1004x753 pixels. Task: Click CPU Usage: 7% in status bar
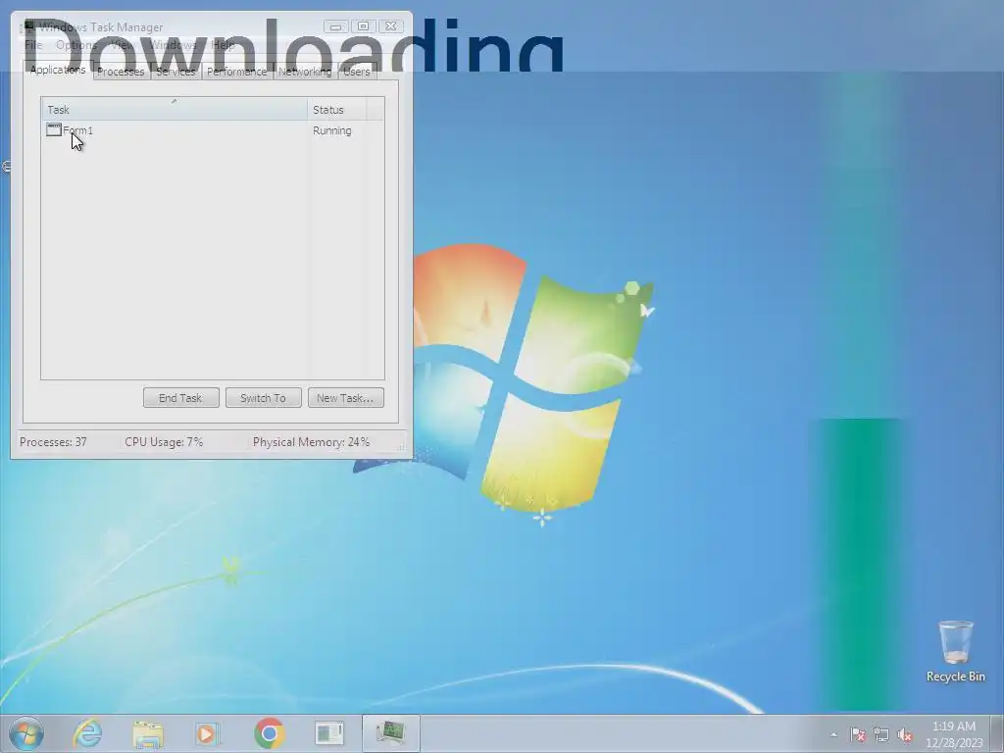pyautogui.click(x=164, y=442)
